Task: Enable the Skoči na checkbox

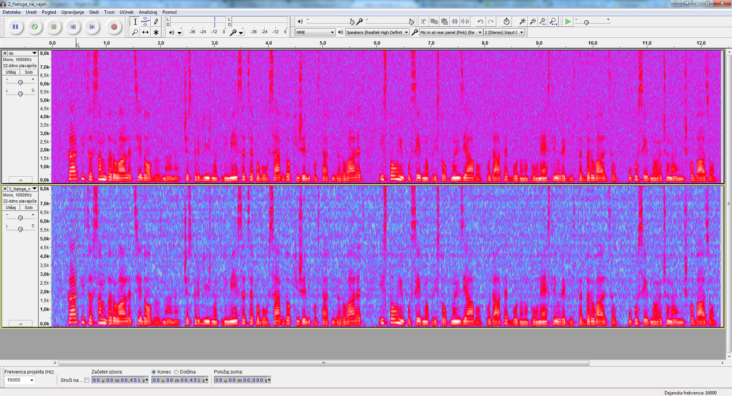Action: point(87,380)
